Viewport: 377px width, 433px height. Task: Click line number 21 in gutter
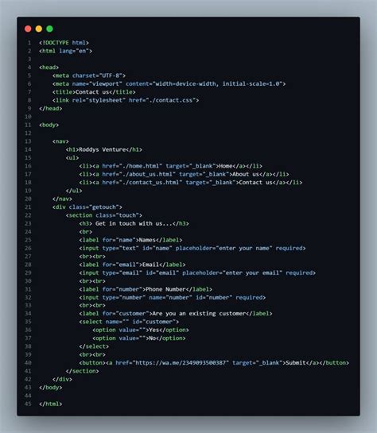click(28, 207)
